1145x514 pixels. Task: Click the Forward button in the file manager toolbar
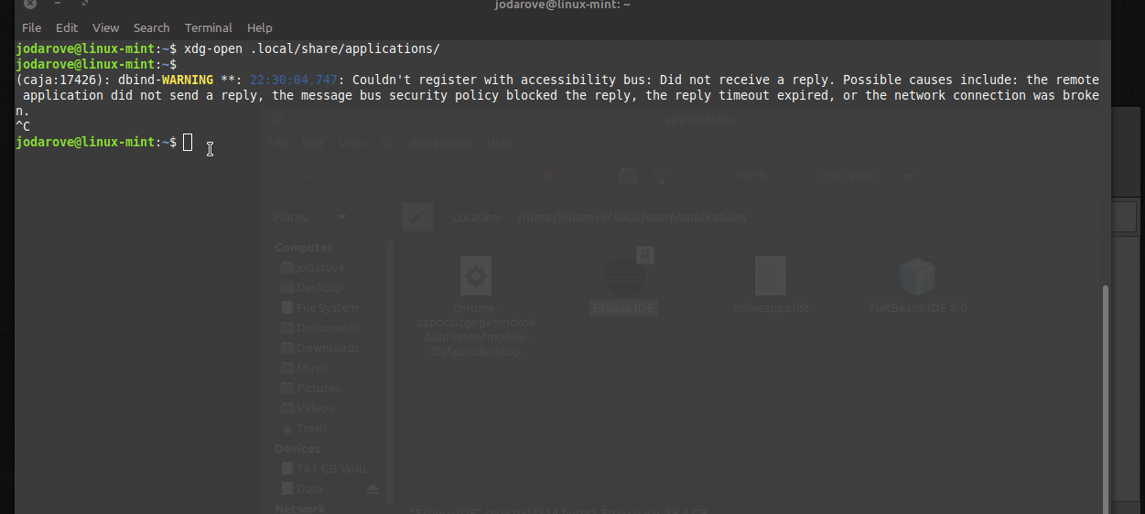(424, 176)
